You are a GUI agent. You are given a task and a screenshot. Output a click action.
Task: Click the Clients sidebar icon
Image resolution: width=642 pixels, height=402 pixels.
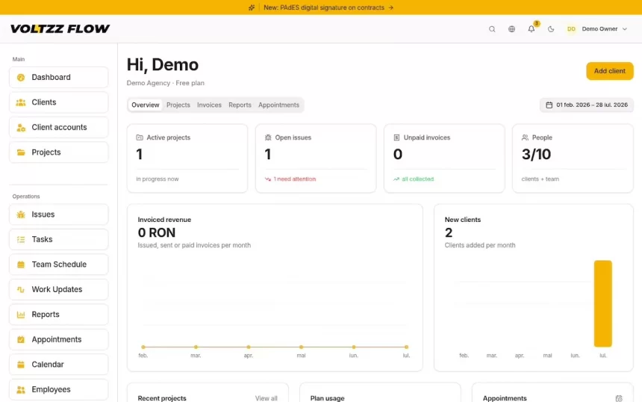coord(21,102)
